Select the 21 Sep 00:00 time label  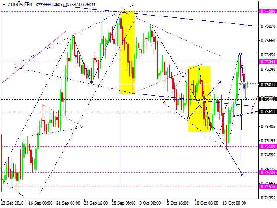click(x=68, y=203)
